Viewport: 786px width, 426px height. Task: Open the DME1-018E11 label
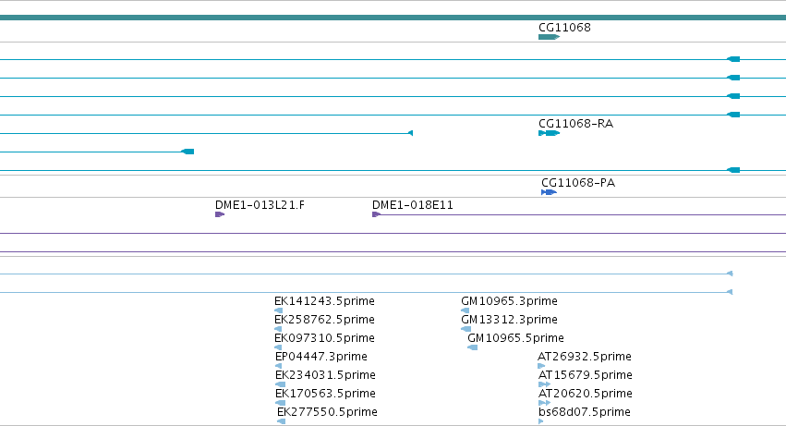click(x=413, y=205)
